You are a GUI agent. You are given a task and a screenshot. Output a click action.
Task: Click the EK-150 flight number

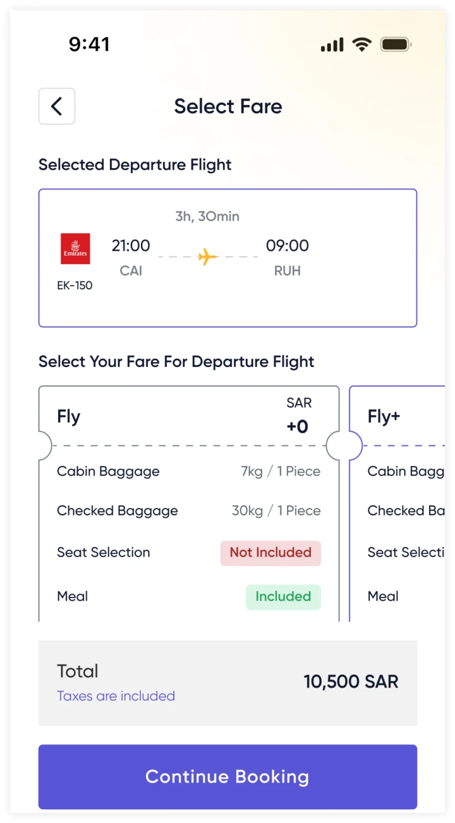pos(75,285)
